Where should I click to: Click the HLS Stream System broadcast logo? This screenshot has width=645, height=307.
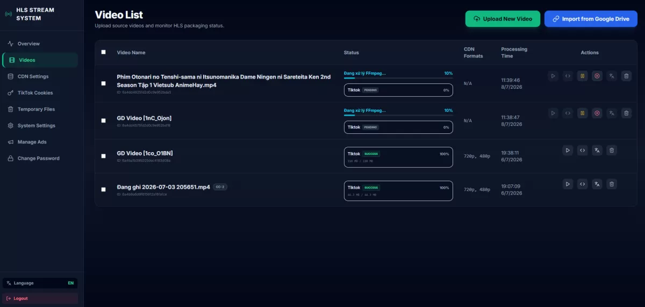[x=8, y=14]
